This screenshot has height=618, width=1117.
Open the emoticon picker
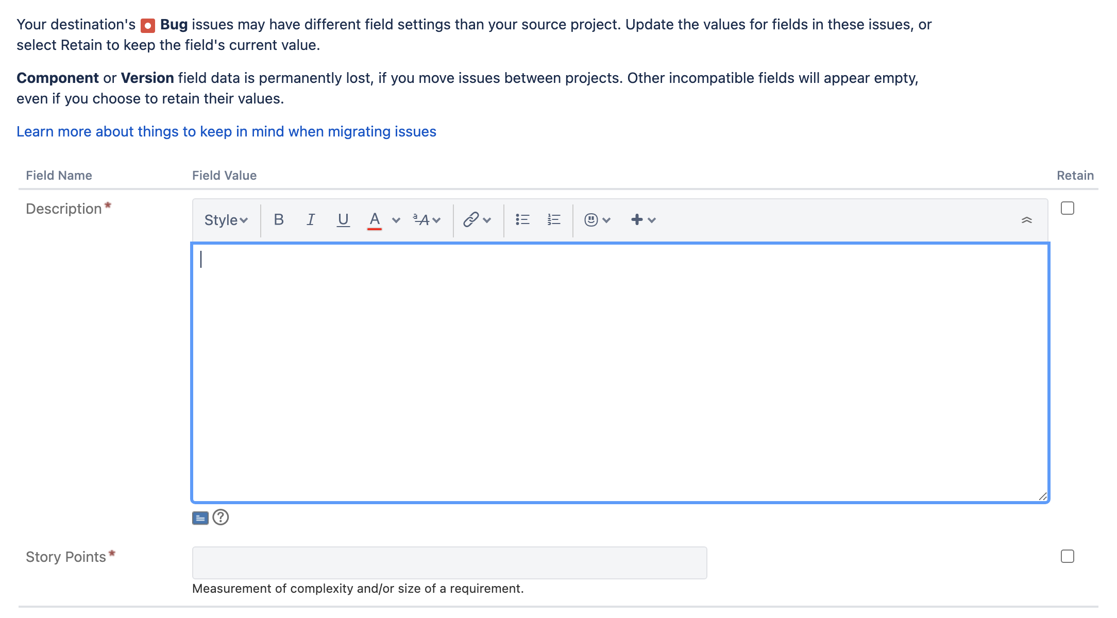597,220
